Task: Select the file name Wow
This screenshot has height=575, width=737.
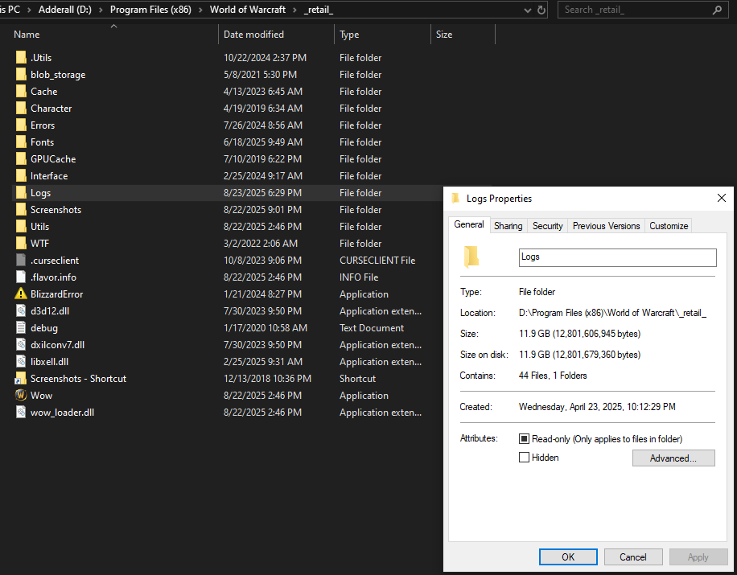Action: click(x=41, y=396)
